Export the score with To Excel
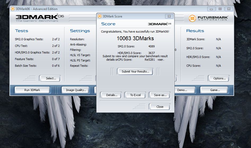Viewport: 251px width, 148px height. pos(135,95)
